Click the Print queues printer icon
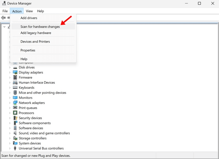Screen dimensions: 219x159 click(x=15, y=108)
